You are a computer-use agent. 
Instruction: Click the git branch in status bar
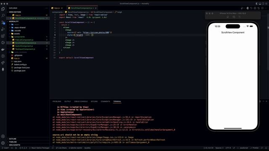tap(5, 148)
